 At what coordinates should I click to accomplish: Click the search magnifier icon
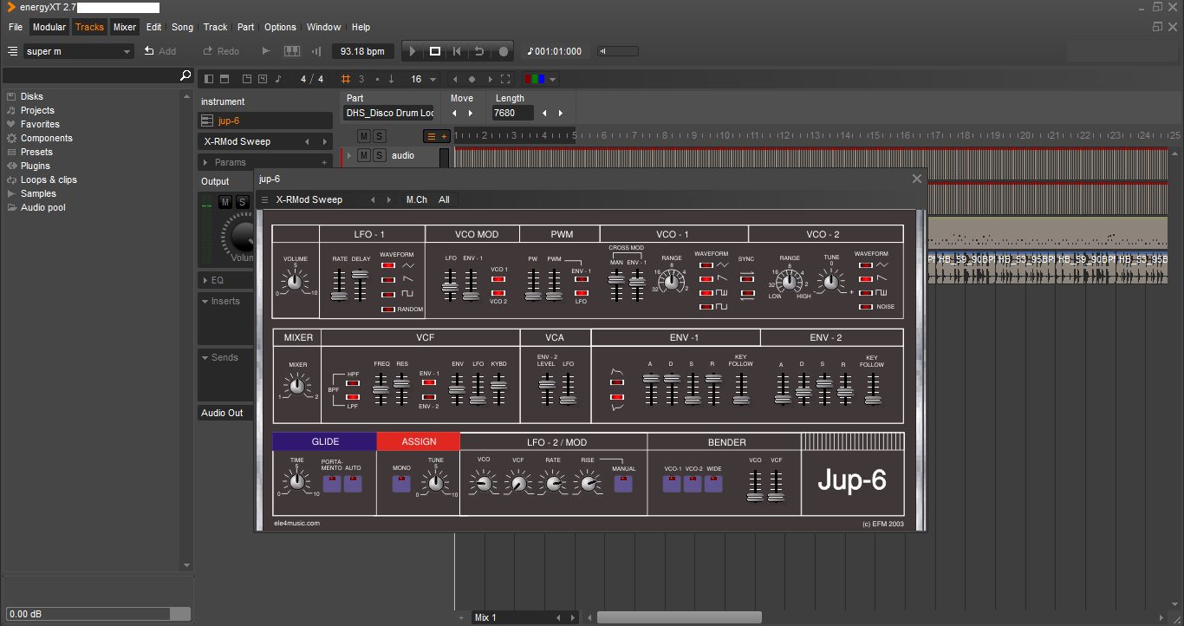(x=185, y=76)
